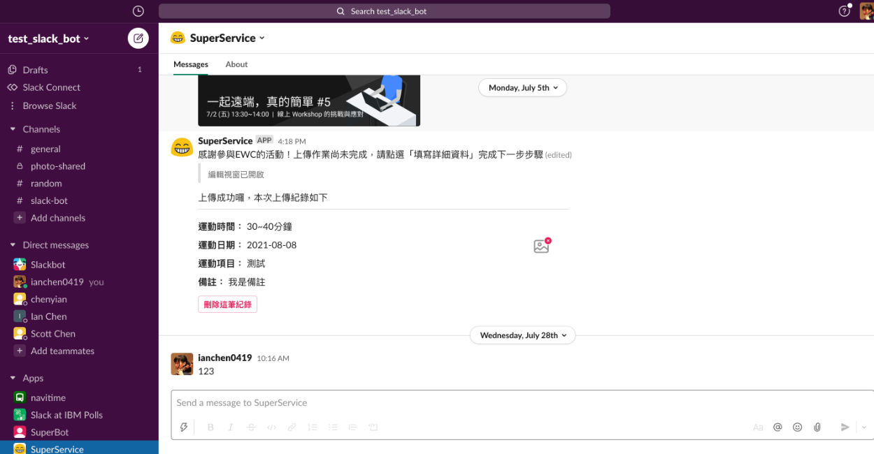The height and width of the screenshot is (454, 874).
Task: Open the Monday, July 5th date dropdown
Action: [x=522, y=88]
